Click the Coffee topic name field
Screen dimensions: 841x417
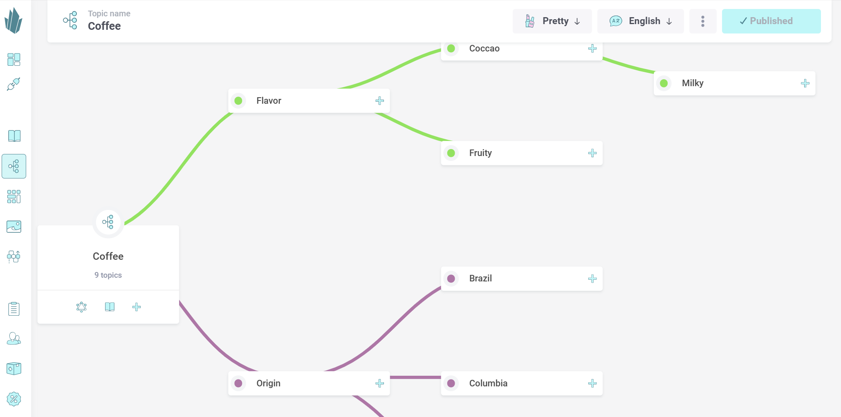[105, 26]
